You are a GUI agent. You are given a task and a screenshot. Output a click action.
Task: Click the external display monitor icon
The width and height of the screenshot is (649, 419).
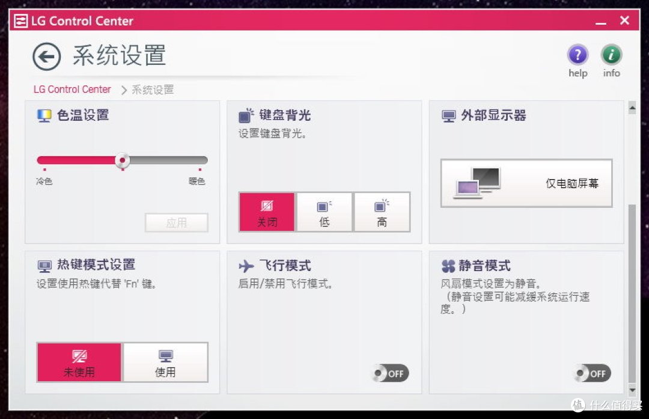click(x=448, y=116)
